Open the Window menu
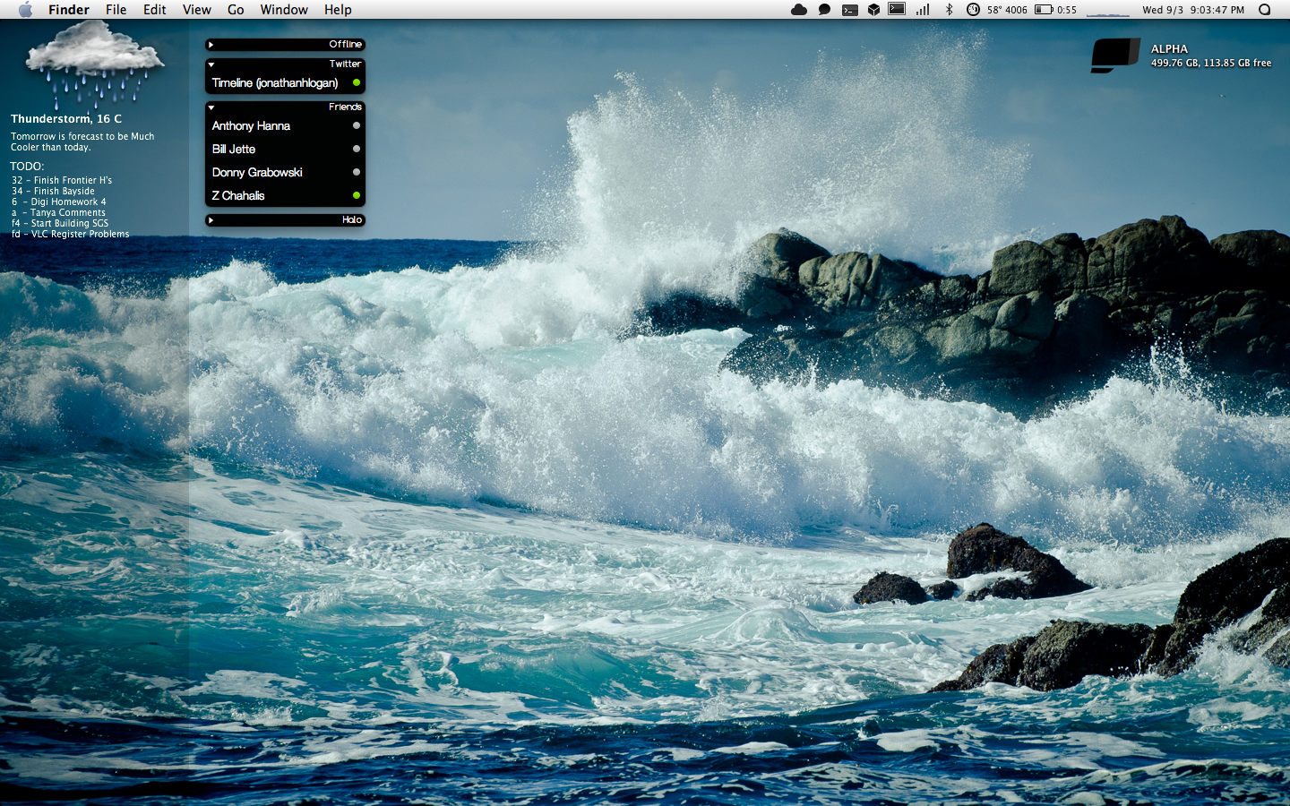 (x=284, y=10)
